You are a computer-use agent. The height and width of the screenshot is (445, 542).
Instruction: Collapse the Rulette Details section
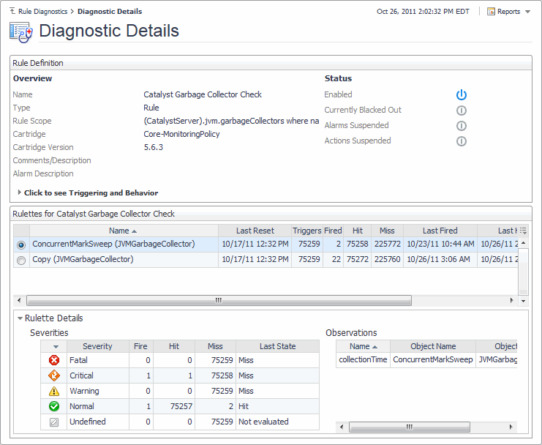click(20, 318)
